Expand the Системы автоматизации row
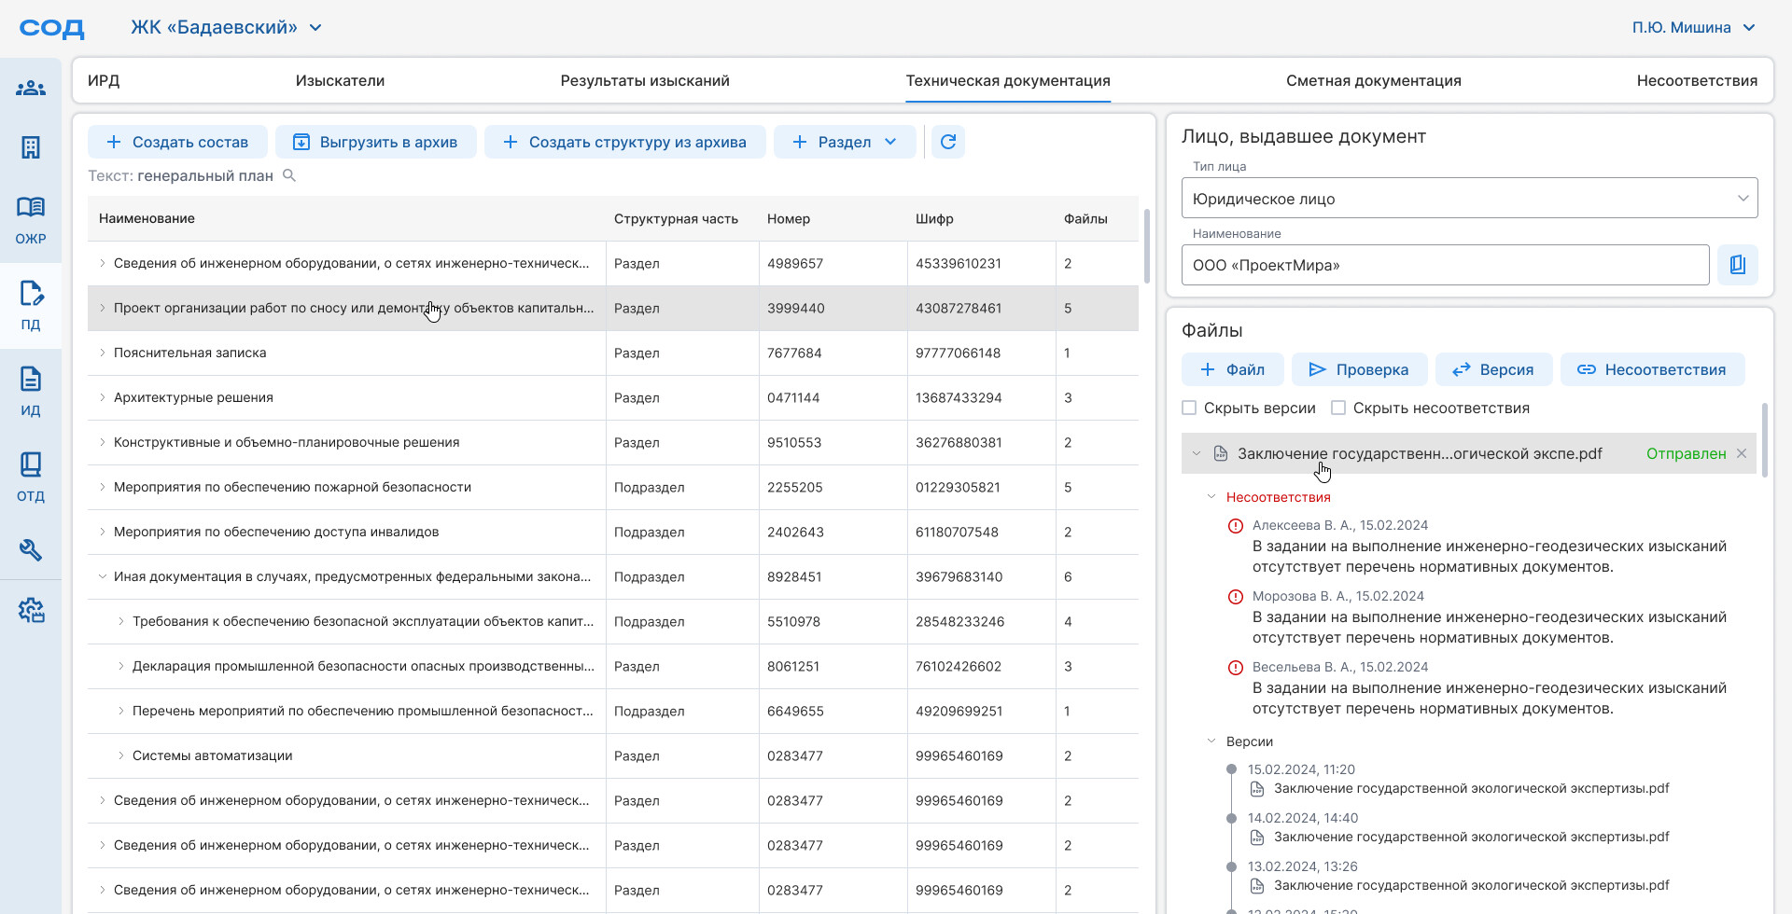 click(121, 755)
